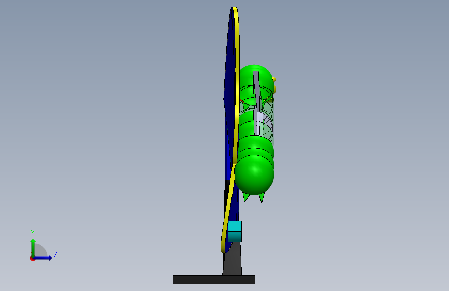Select the gray vertical strut inside the green body
This screenshot has width=449, height=291.
257,103
